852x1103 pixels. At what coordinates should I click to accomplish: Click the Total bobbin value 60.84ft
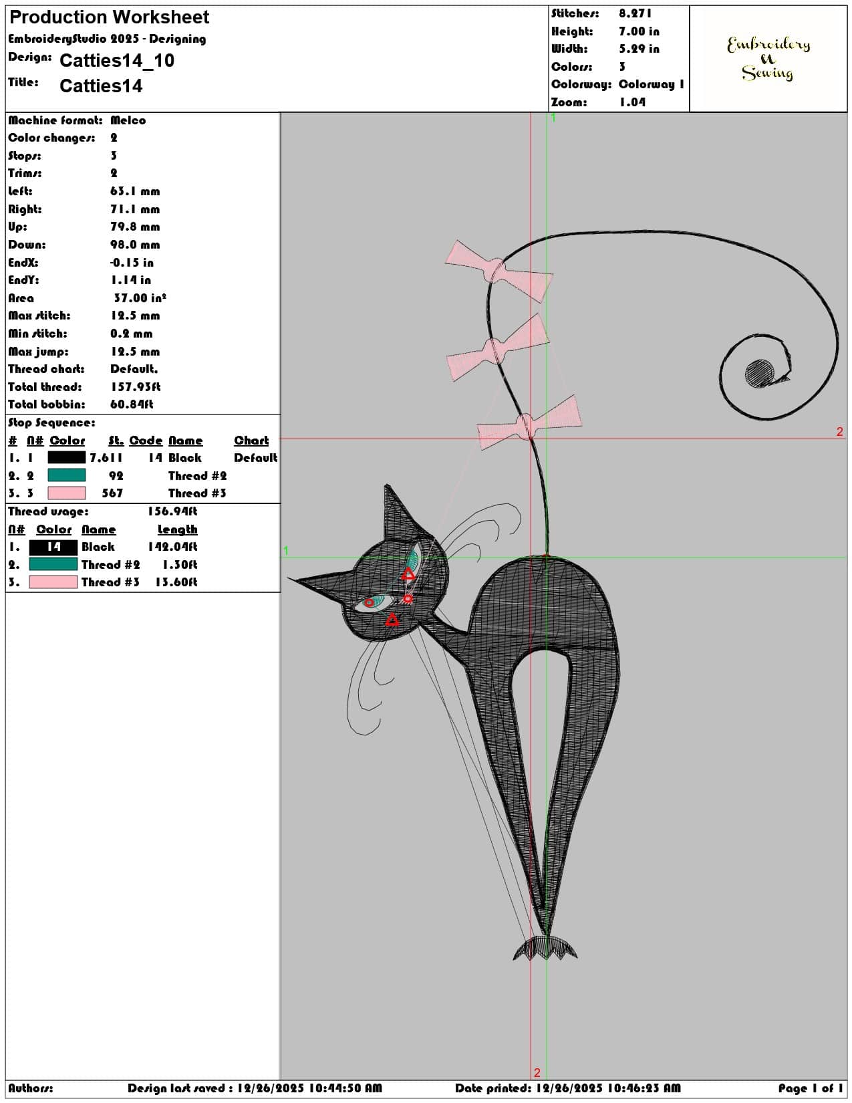132,404
